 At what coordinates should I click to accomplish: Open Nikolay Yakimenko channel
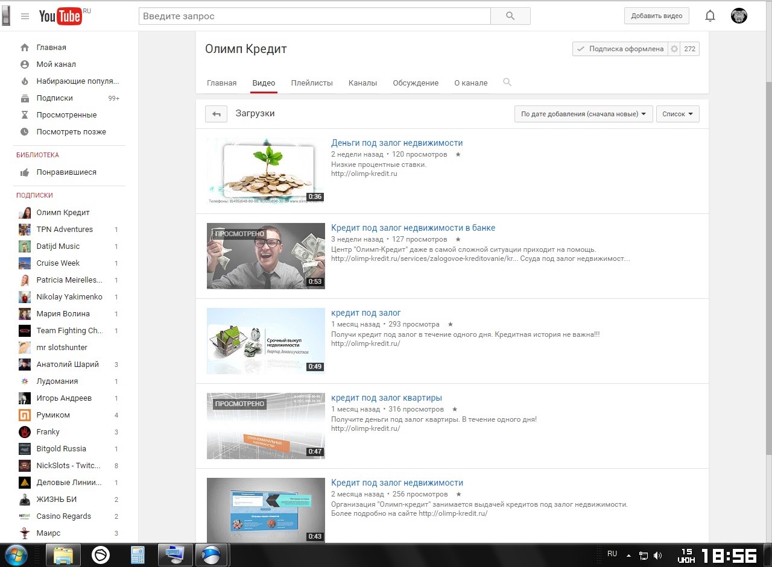point(69,297)
